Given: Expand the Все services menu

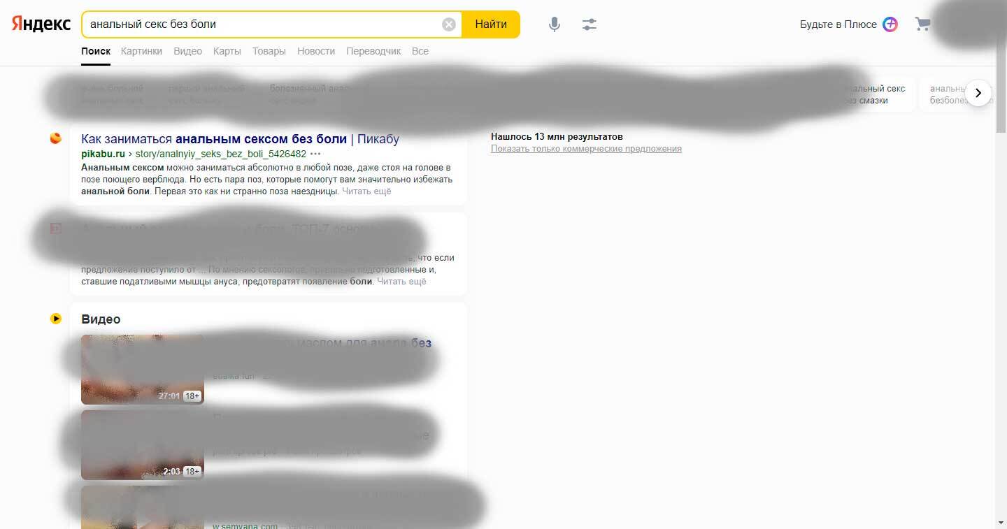Looking at the screenshot, I should coord(420,51).
